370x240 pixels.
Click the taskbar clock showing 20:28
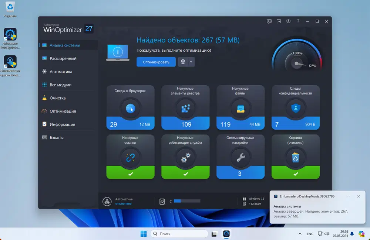click(x=340, y=234)
